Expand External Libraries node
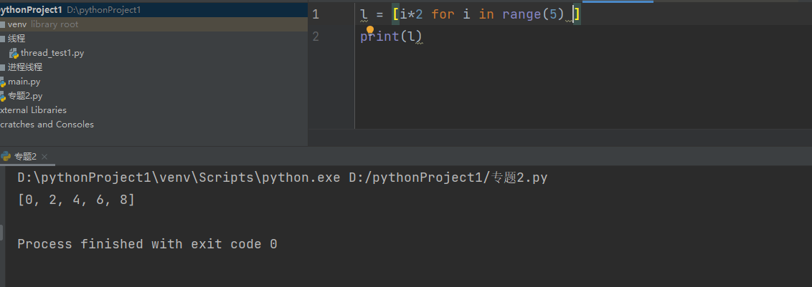 click(x=34, y=110)
